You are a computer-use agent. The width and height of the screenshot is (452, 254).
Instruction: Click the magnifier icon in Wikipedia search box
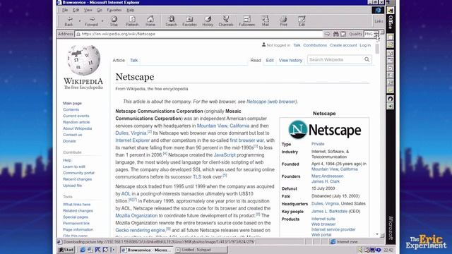[367, 59]
